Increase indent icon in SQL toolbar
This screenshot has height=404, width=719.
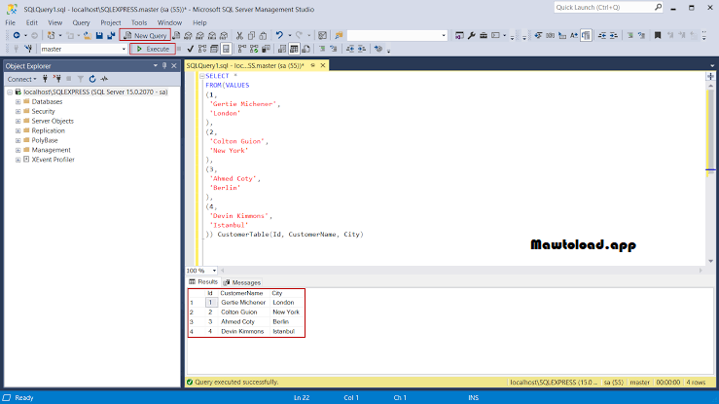tap(362, 49)
